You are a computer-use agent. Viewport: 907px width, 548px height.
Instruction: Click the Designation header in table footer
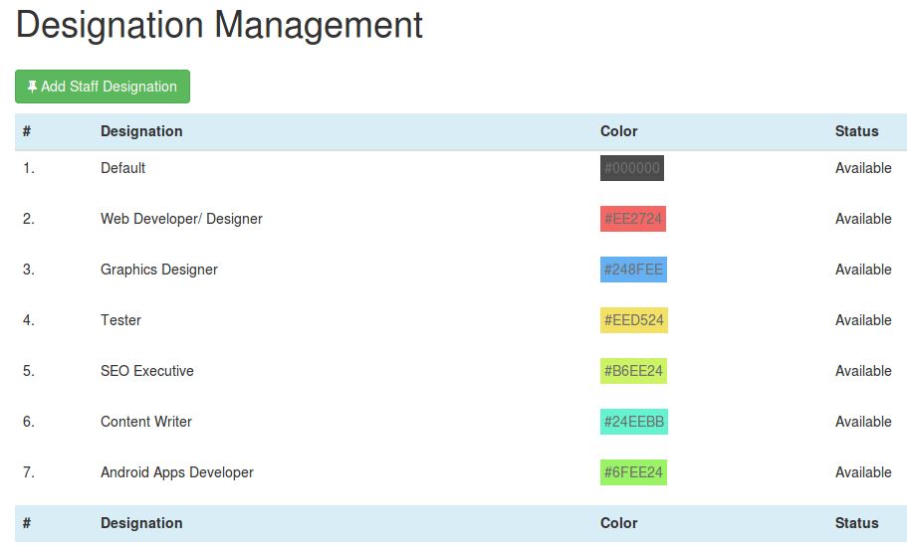pyautogui.click(x=141, y=523)
